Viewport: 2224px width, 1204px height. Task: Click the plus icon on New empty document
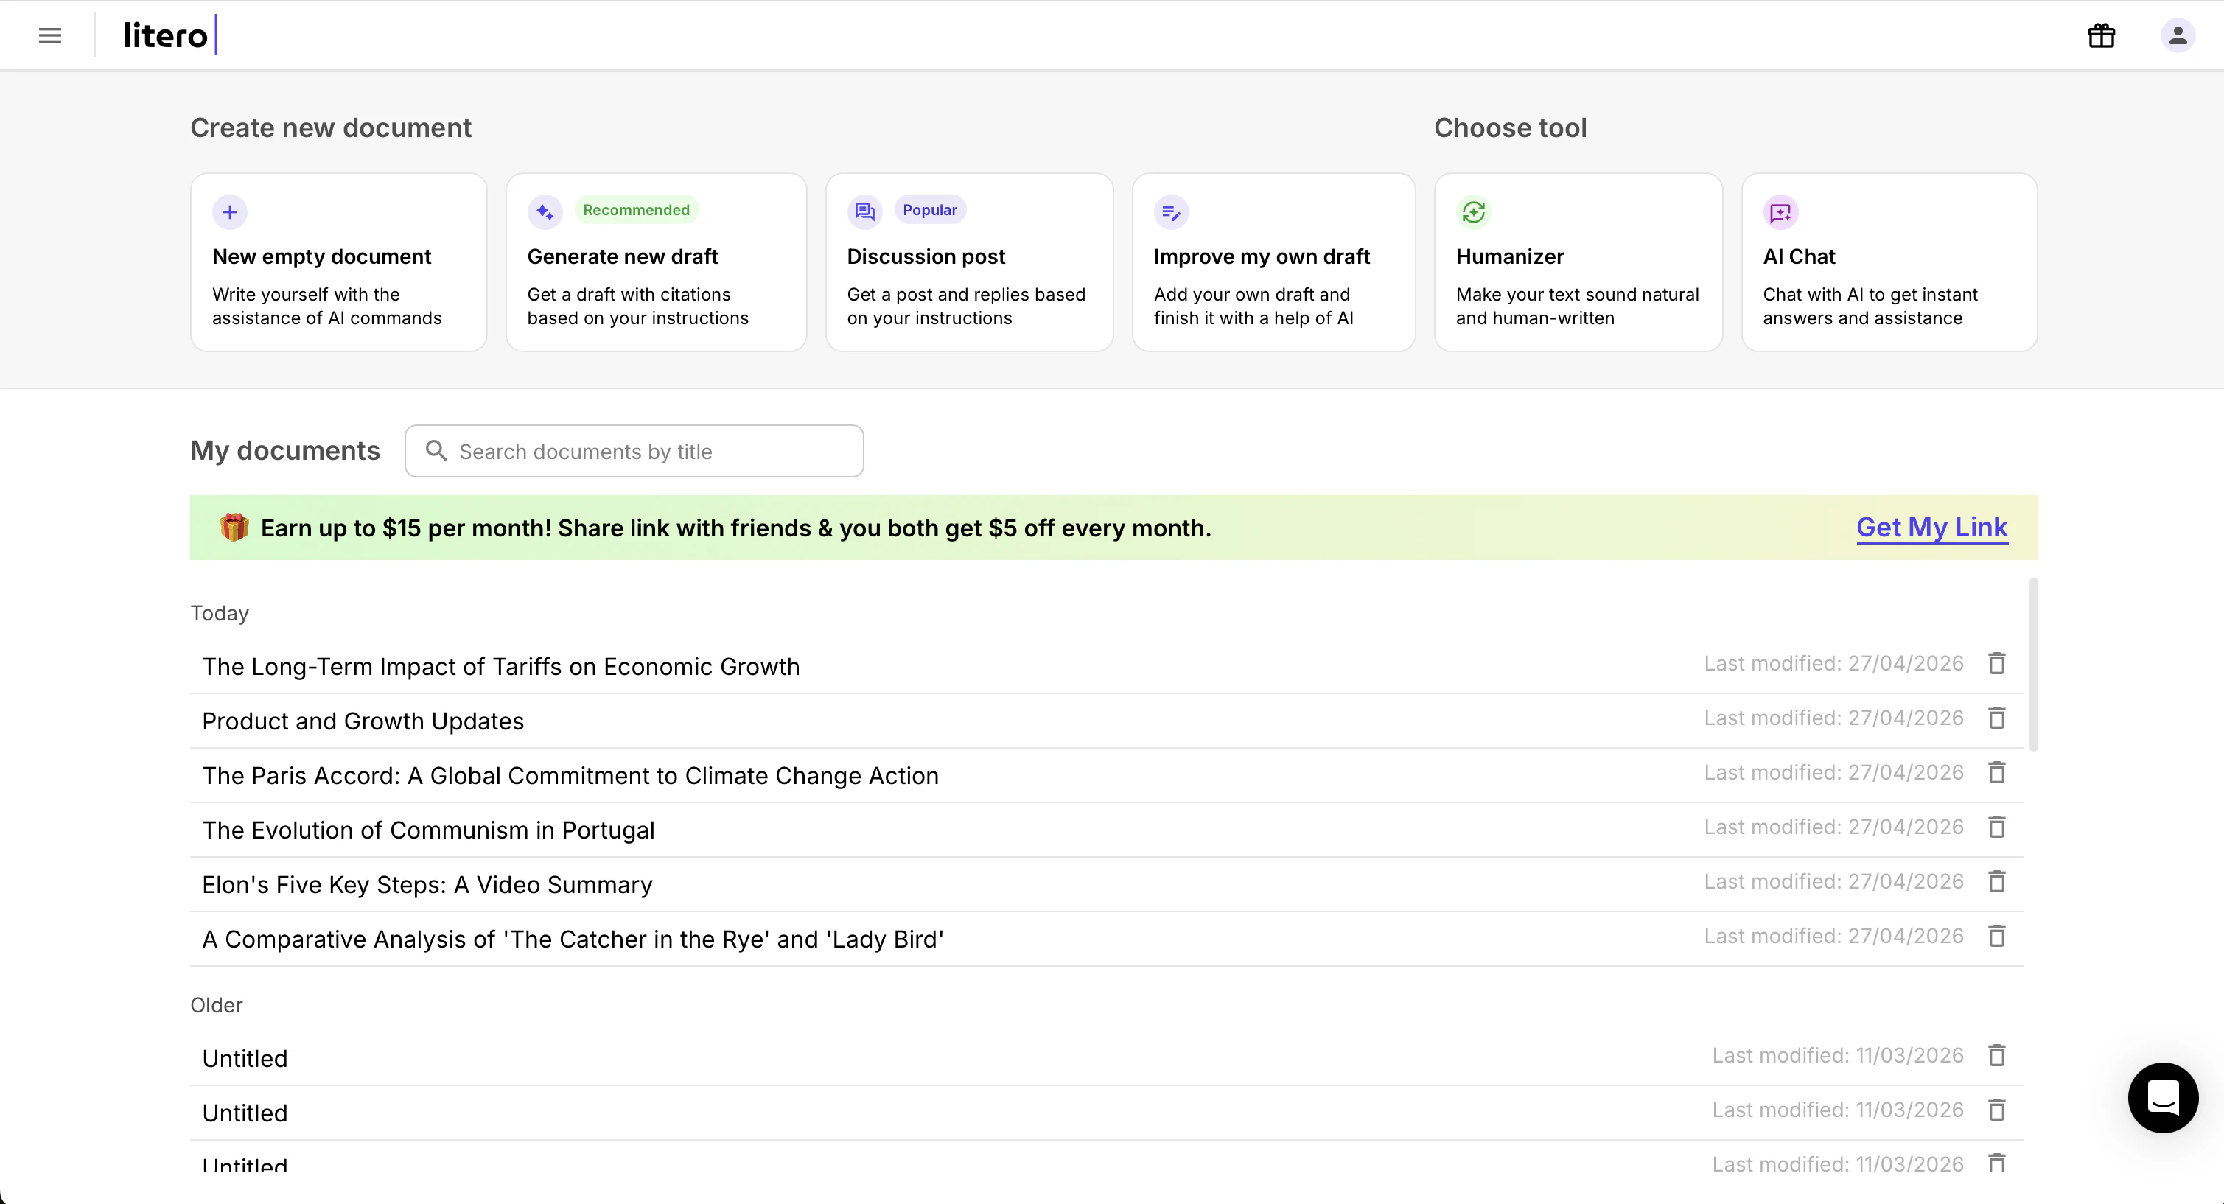point(230,211)
